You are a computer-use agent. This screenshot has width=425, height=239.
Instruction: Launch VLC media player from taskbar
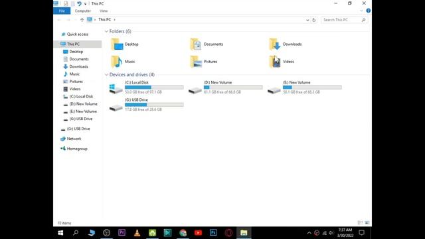tap(137, 233)
